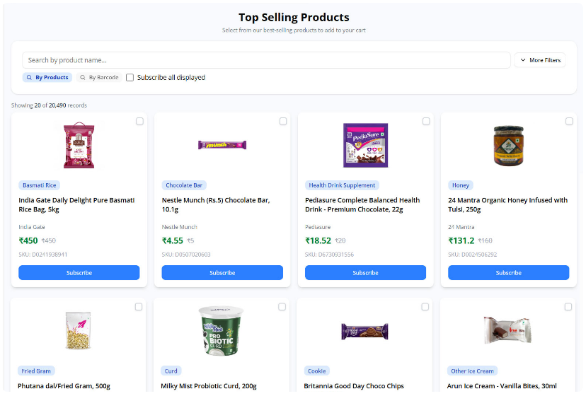Tick the India Gate Basmati Rice card checkbox
Image resolution: width=586 pixels, height=396 pixels.
click(x=139, y=122)
